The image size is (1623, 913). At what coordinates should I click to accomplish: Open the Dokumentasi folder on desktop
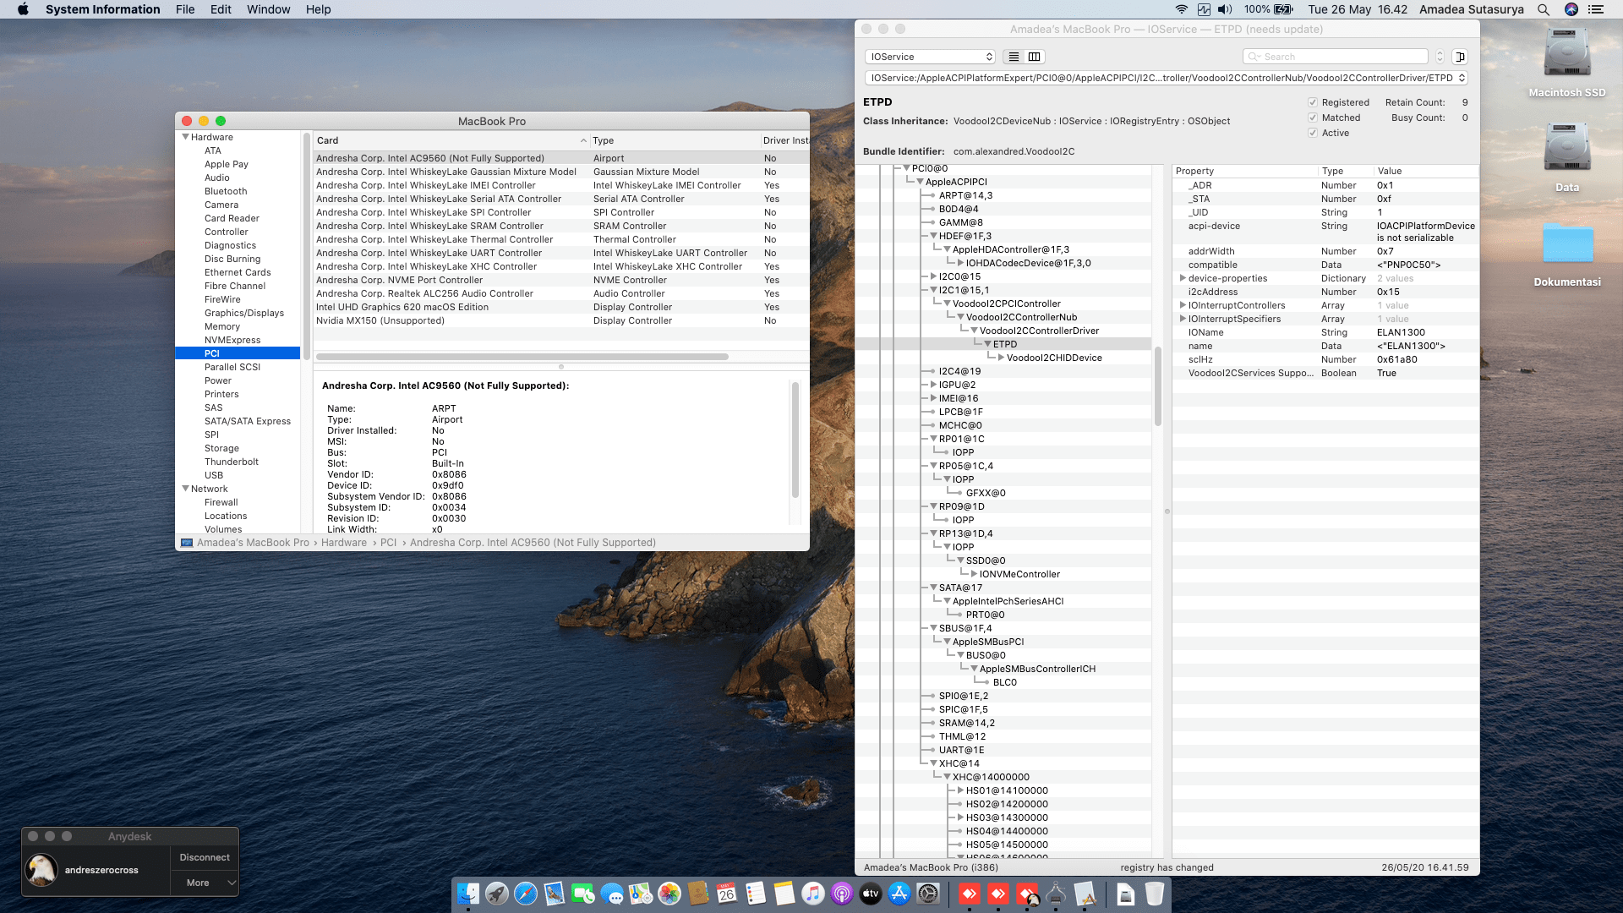[x=1566, y=245]
